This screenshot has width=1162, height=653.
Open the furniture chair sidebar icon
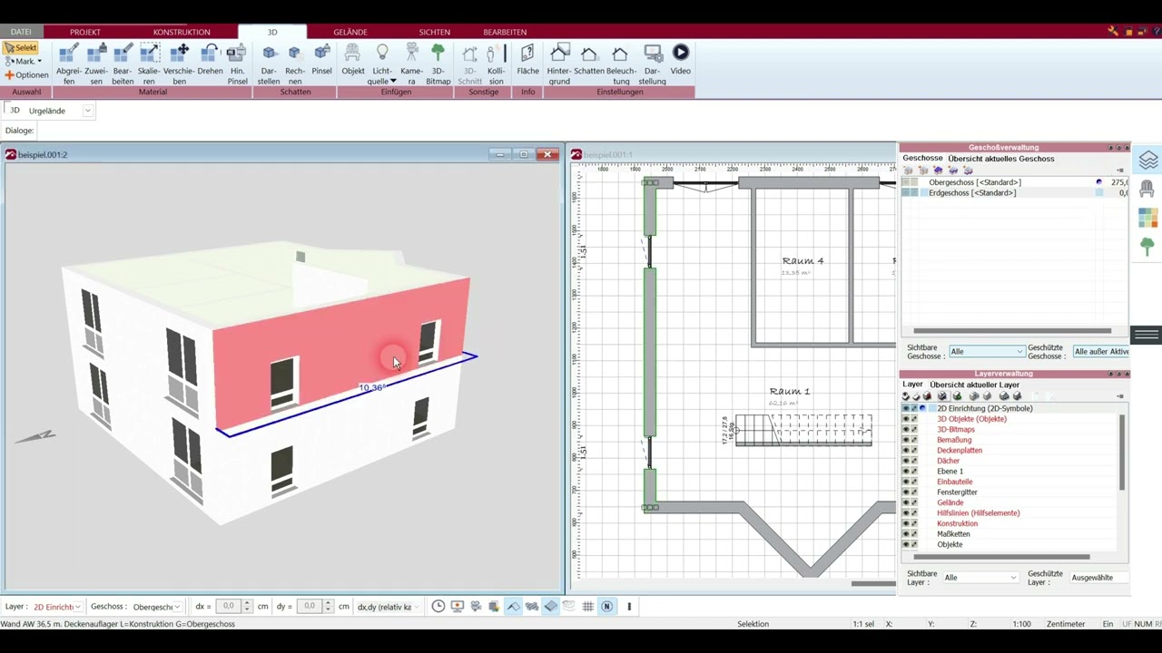point(1147,189)
